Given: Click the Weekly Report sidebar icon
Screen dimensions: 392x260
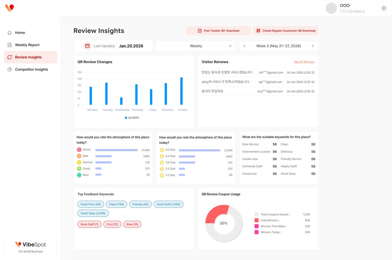Looking at the screenshot, I should pyautogui.click(x=10, y=45).
